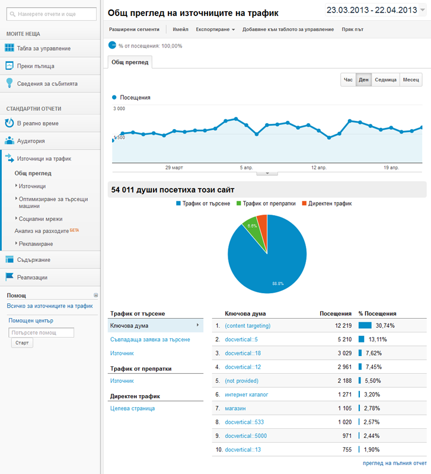The width and height of the screenshot is (431, 474).
Task: Click the pie icon beside % от посещения
Action: [113, 45]
